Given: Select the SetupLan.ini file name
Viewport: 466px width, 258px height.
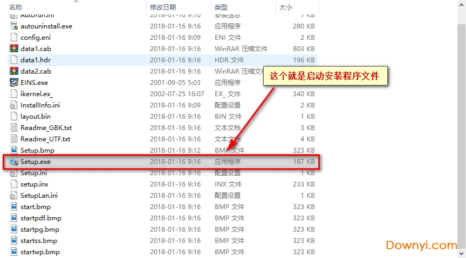Looking at the screenshot, I should (x=39, y=196).
